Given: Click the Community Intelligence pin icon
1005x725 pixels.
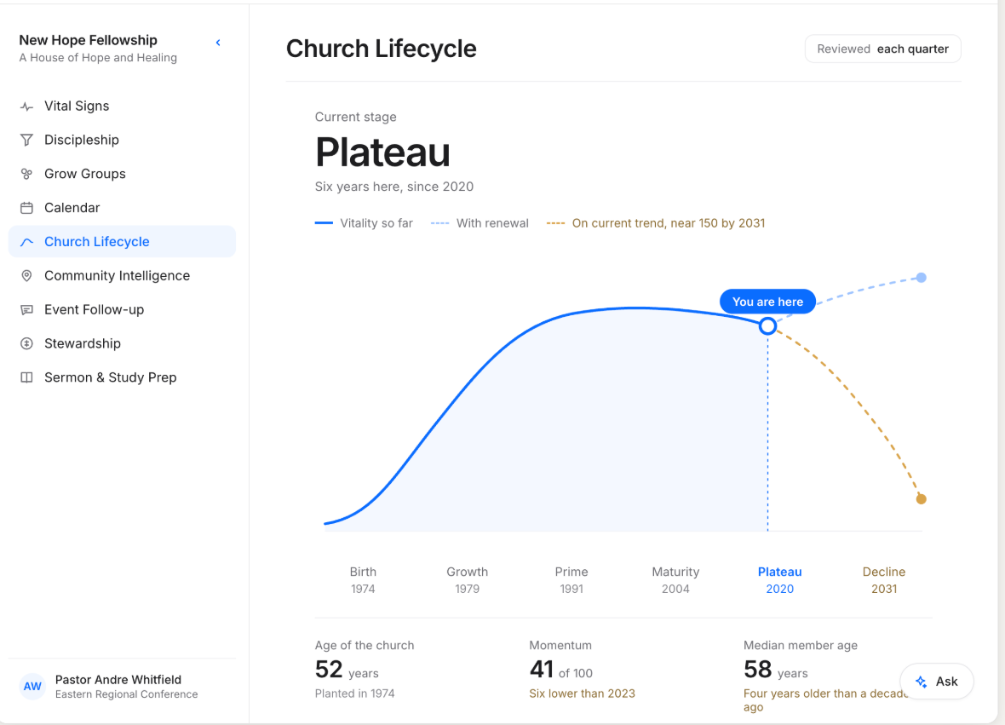Looking at the screenshot, I should click(26, 276).
